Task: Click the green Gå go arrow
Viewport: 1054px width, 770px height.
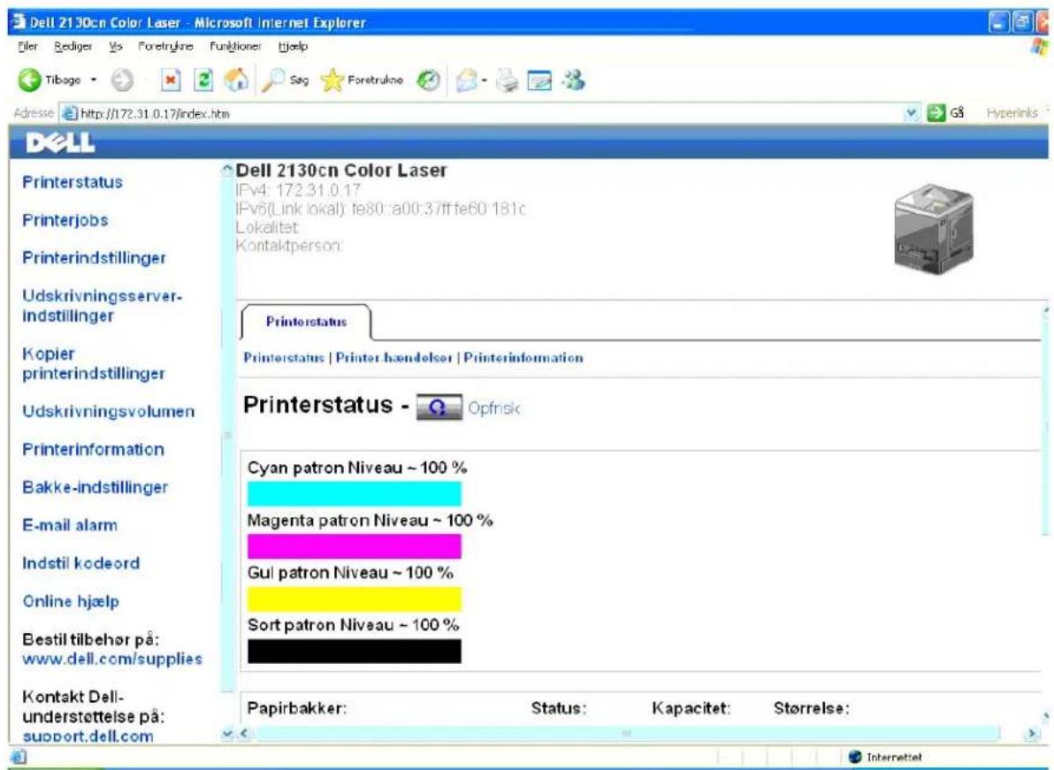Action: coord(936,113)
